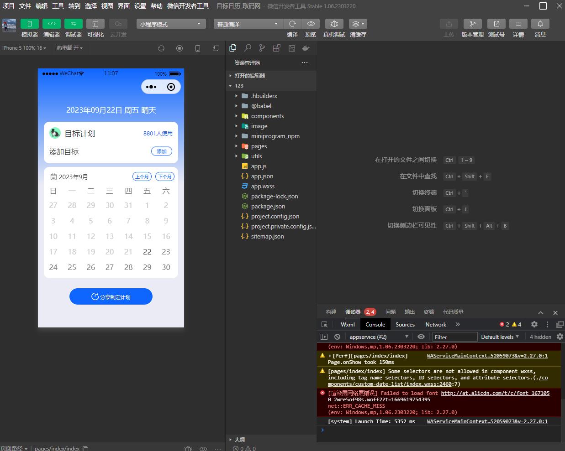The height and width of the screenshot is (451, 565).
Task: Open real device debugging
Action: pos(334,24)
